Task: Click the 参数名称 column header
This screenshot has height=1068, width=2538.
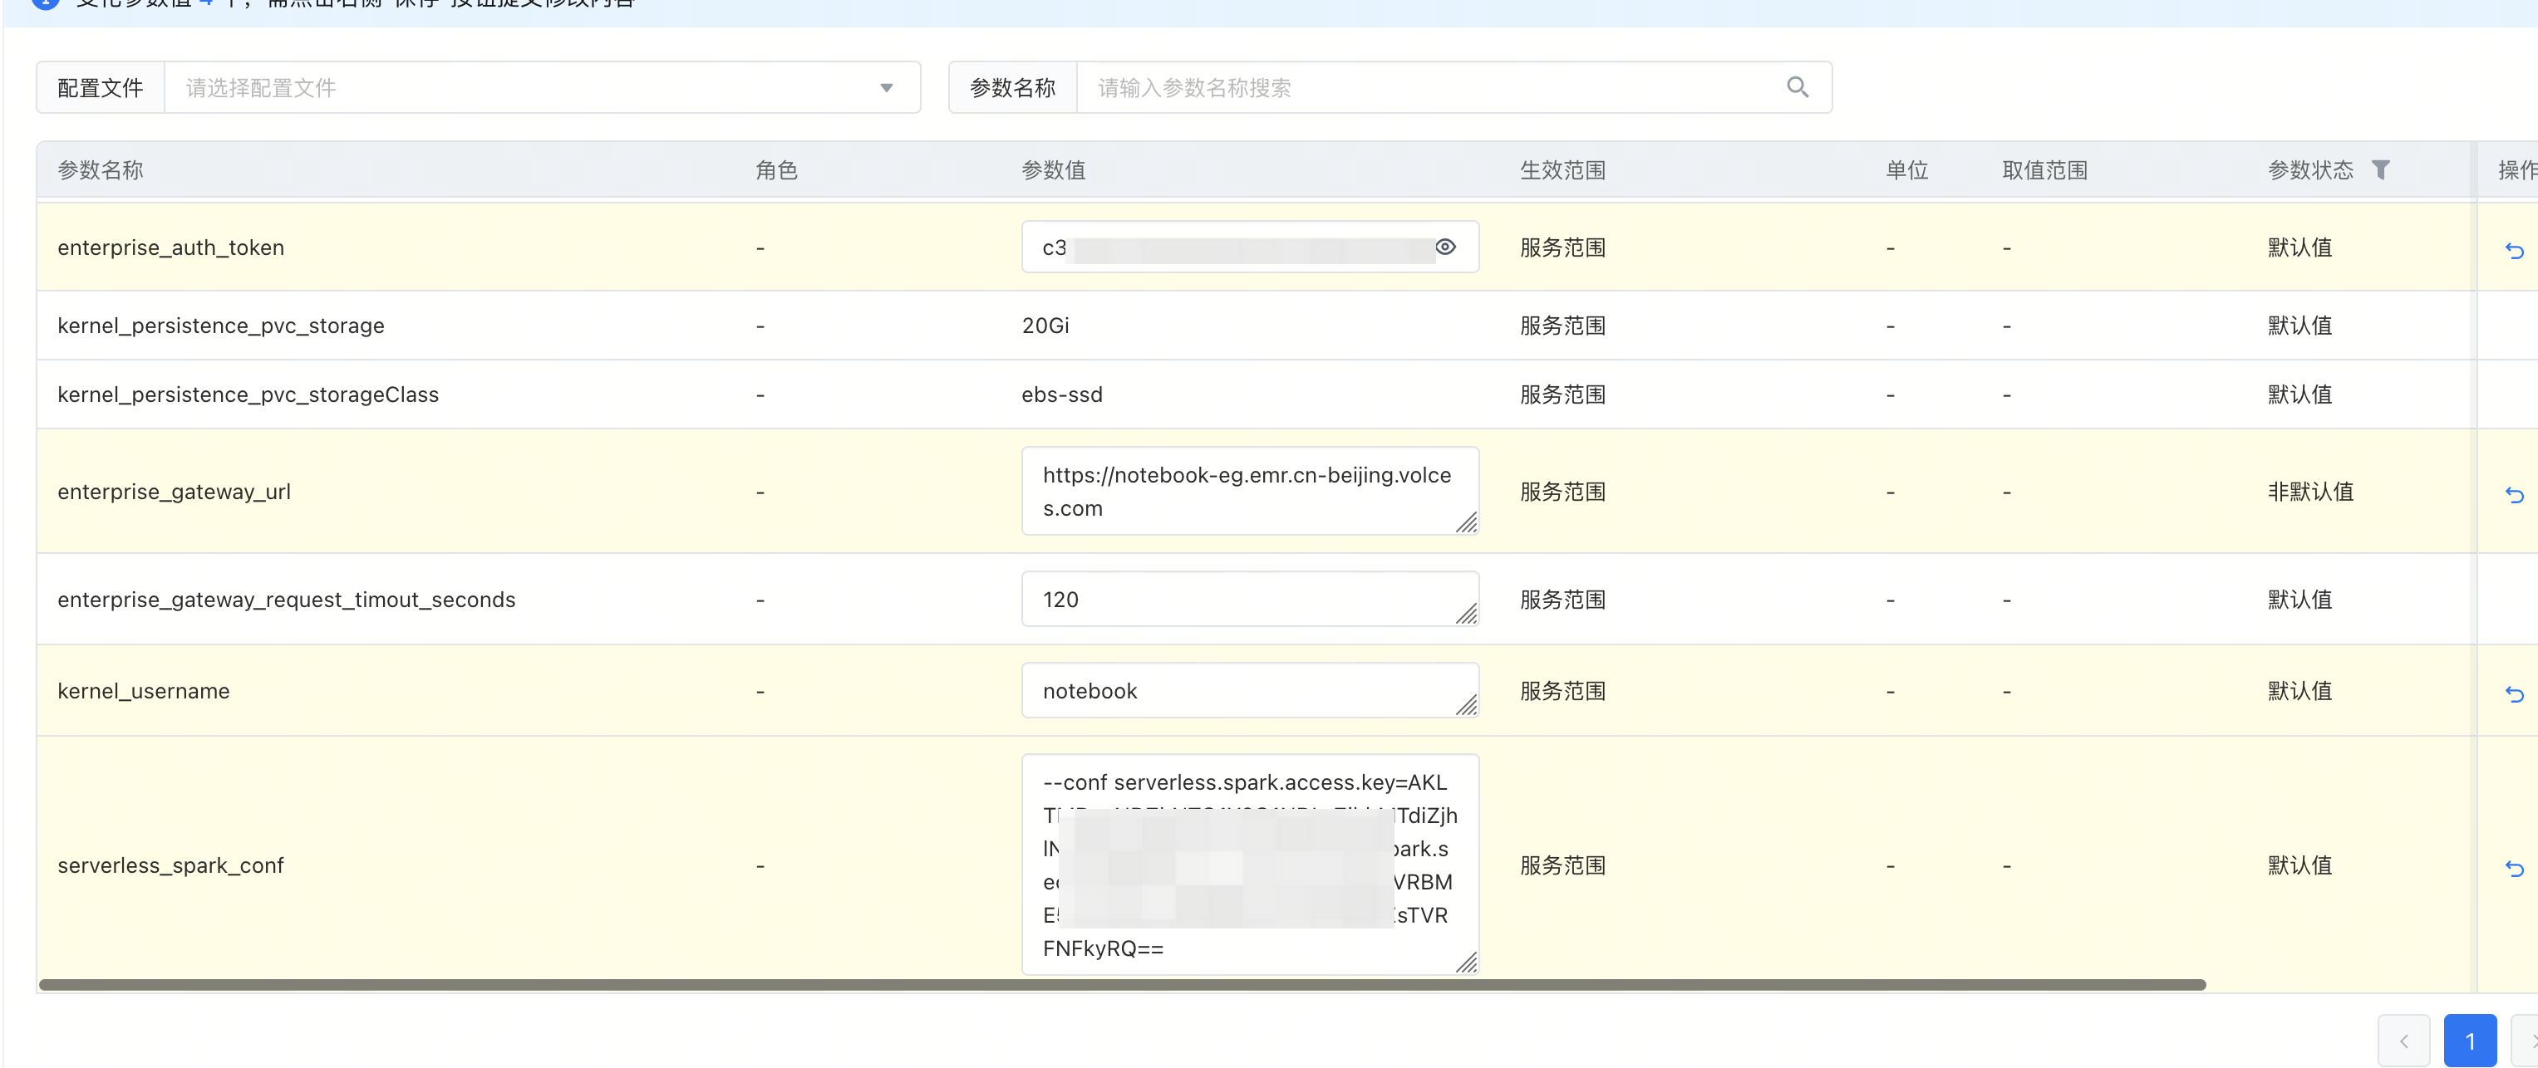Action: click(x=101, y=170)
